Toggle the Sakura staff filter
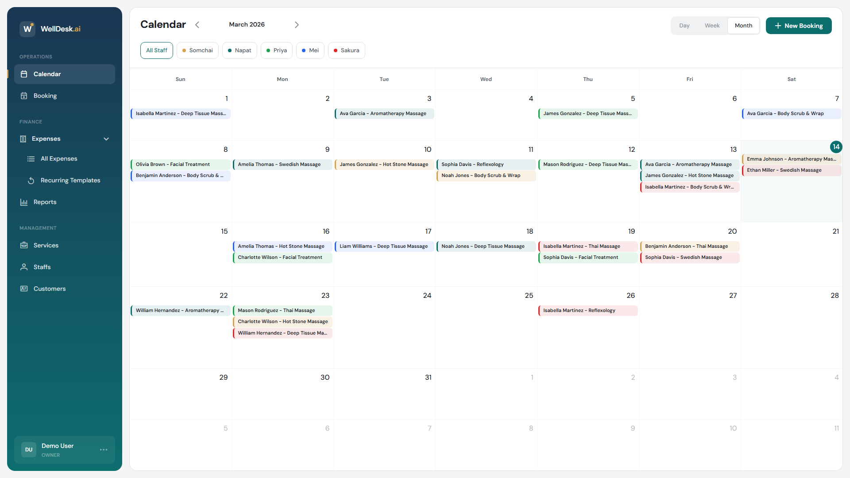 point(346,50)
